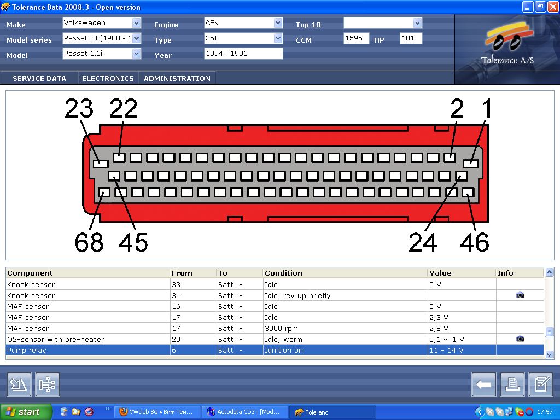Open the Model series dropdown
Screen dimensions: 560x420
136,38
